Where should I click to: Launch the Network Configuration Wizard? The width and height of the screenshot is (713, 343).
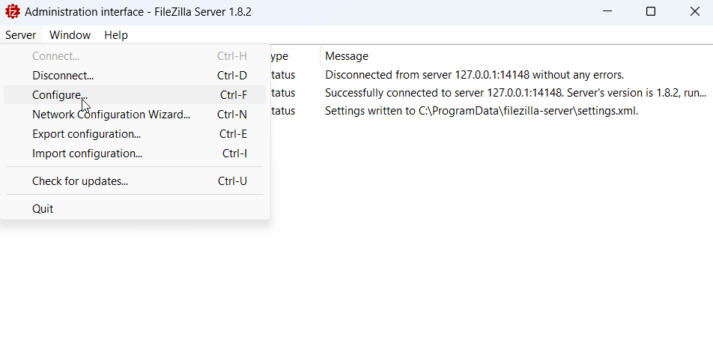coord(135,114)
